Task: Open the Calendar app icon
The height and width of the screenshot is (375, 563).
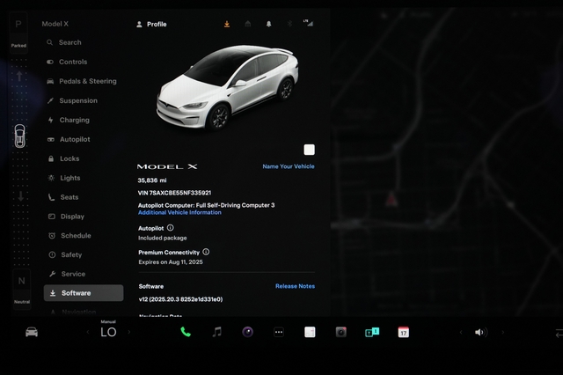Action: coord(403,332)
